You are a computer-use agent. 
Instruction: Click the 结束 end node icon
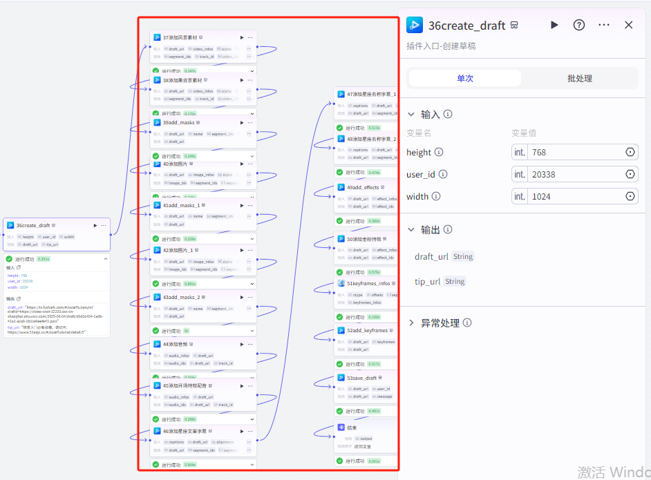(x=341, y=428)
